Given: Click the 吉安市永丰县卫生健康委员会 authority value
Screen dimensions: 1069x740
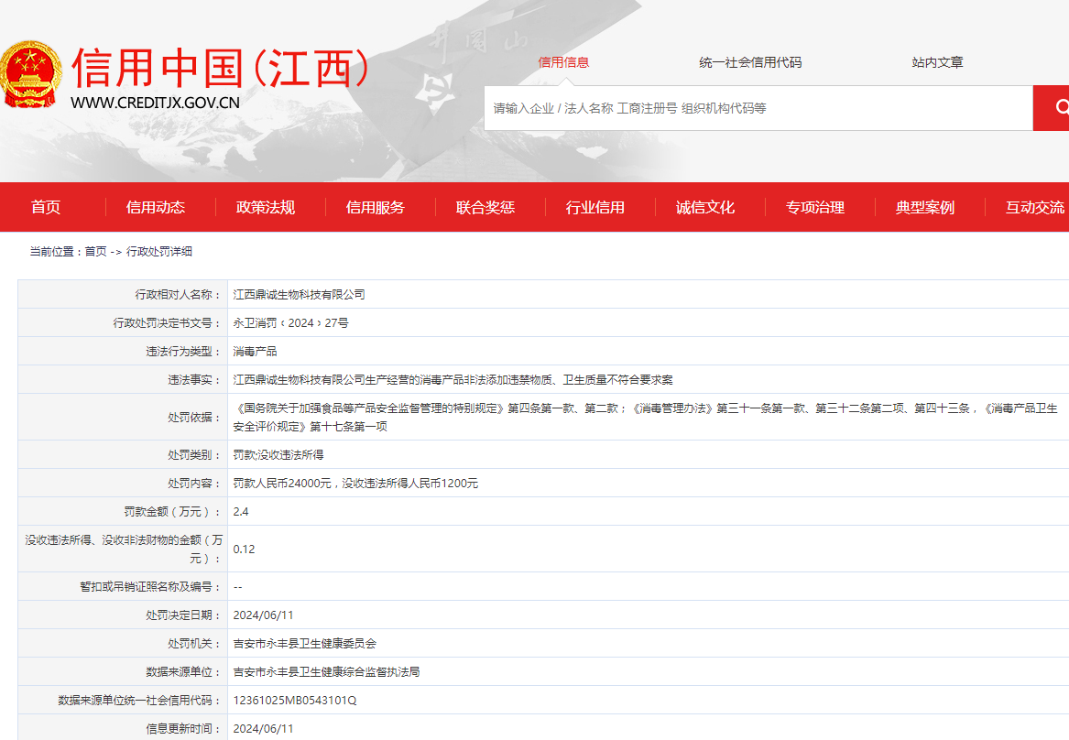Looking at the screenshot, I should pos(305,643).
